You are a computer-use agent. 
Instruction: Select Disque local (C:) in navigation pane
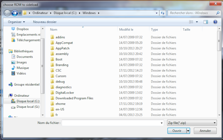[x=25, y=101]
